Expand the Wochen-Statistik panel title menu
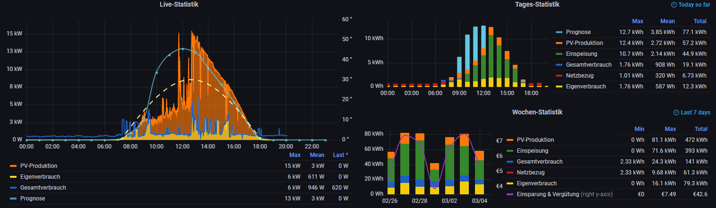Image resolution: width=716 pixels, height=208 pixels. (537, 112)
